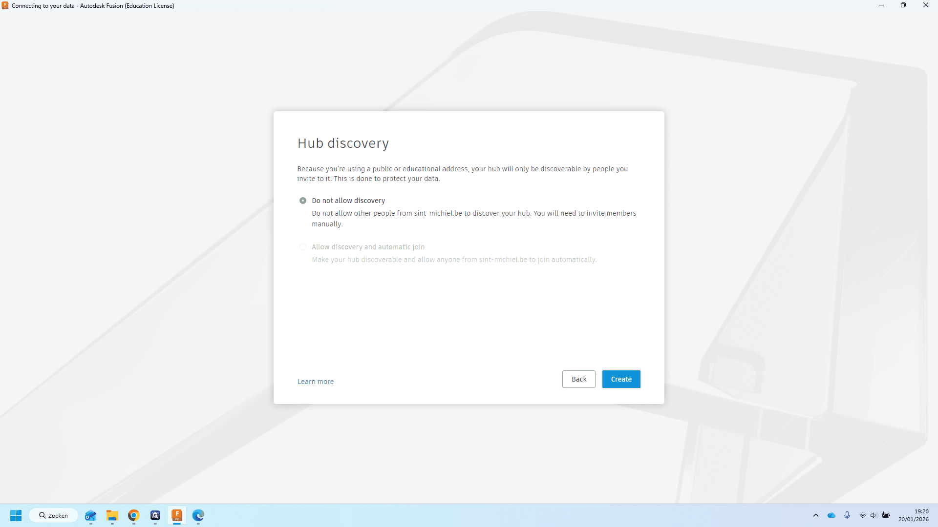Click the microphone tray icon
The image size is (938, 527).
pos(847,515)
